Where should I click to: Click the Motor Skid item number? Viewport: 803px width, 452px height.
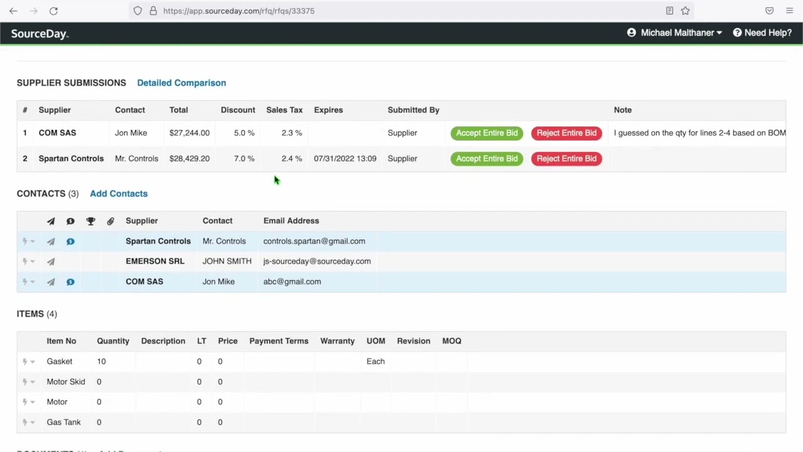click(65, 382)
